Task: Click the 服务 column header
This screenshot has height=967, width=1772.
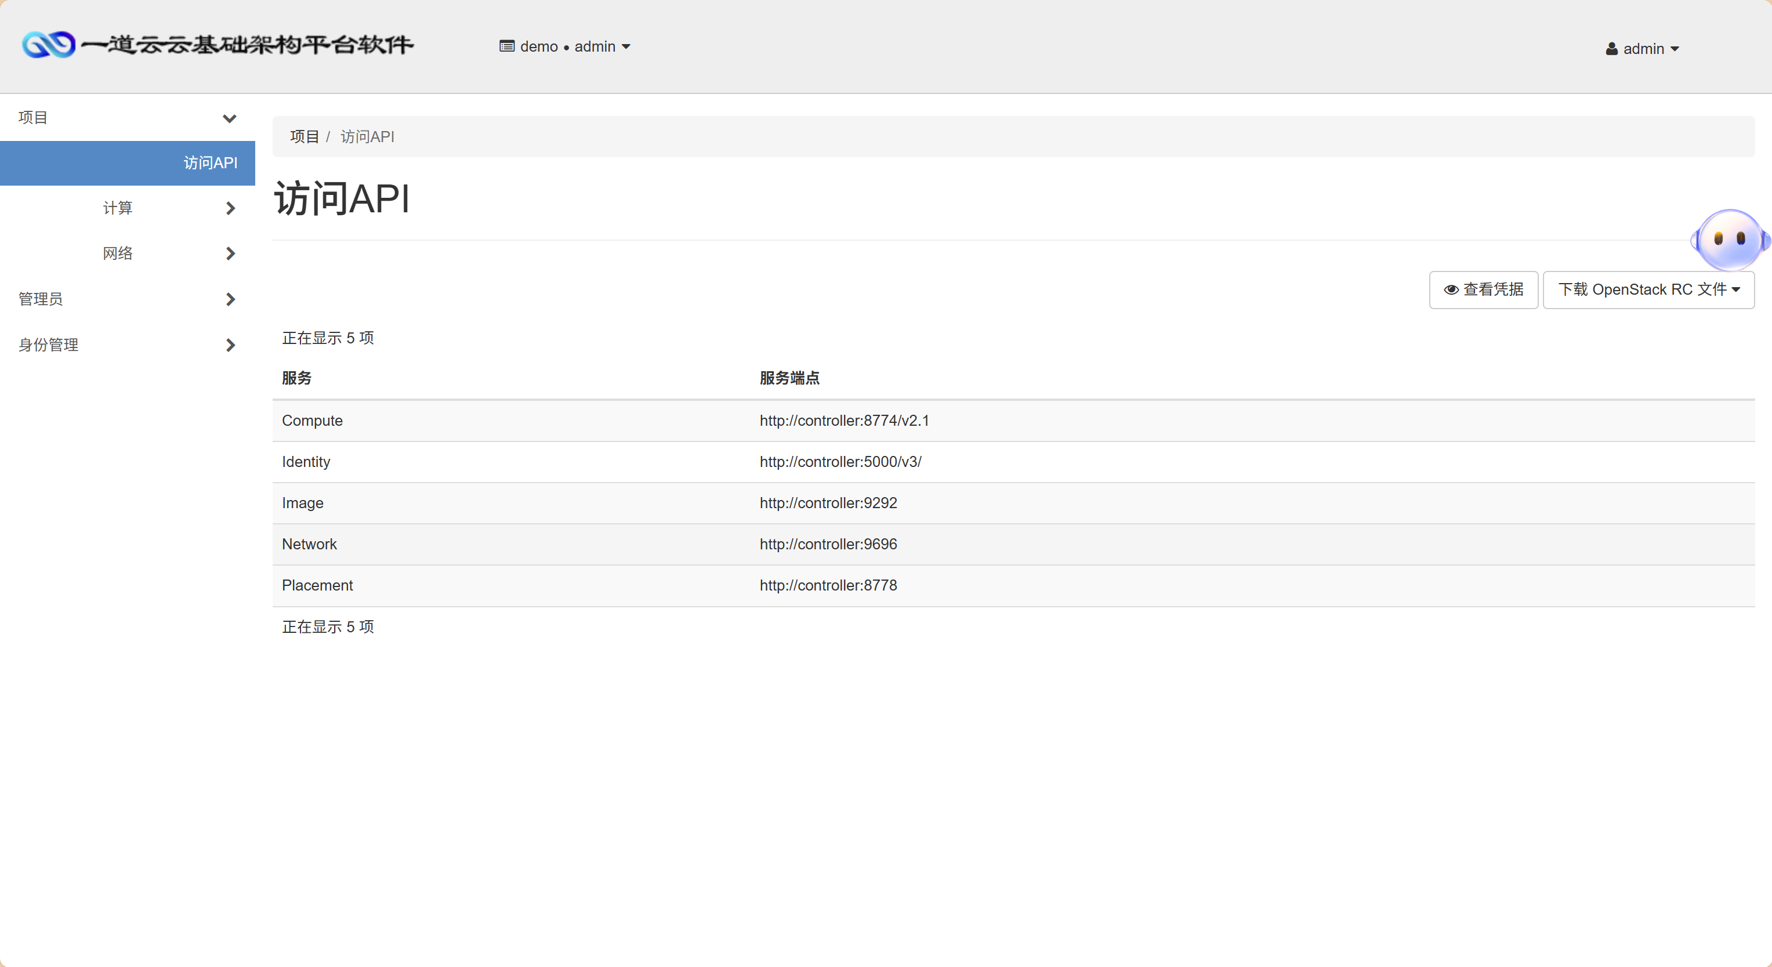Action: (x=296, y=378)
